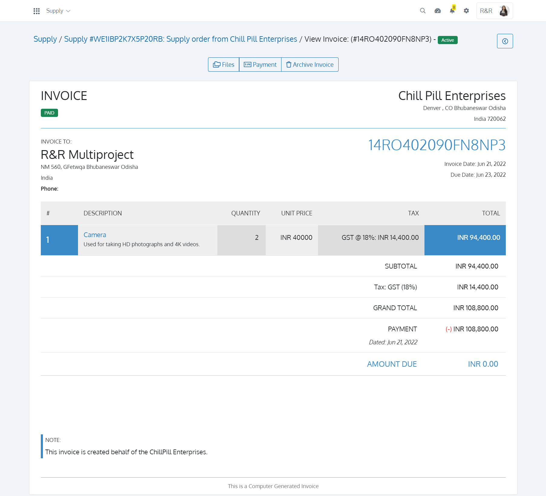Open the Payment button
546x496 pixels.
pyautogui.click(x=260, y=65)
